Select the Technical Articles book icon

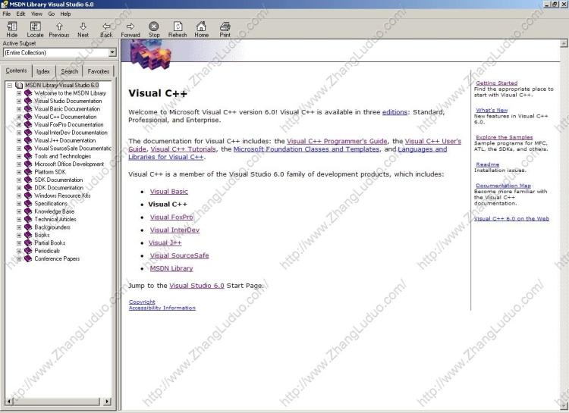tap(28, 219)
